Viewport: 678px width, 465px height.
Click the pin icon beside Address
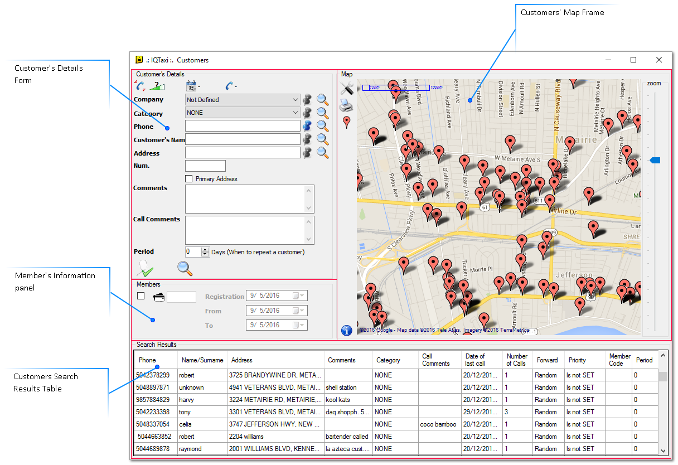[x=307, y=152]
